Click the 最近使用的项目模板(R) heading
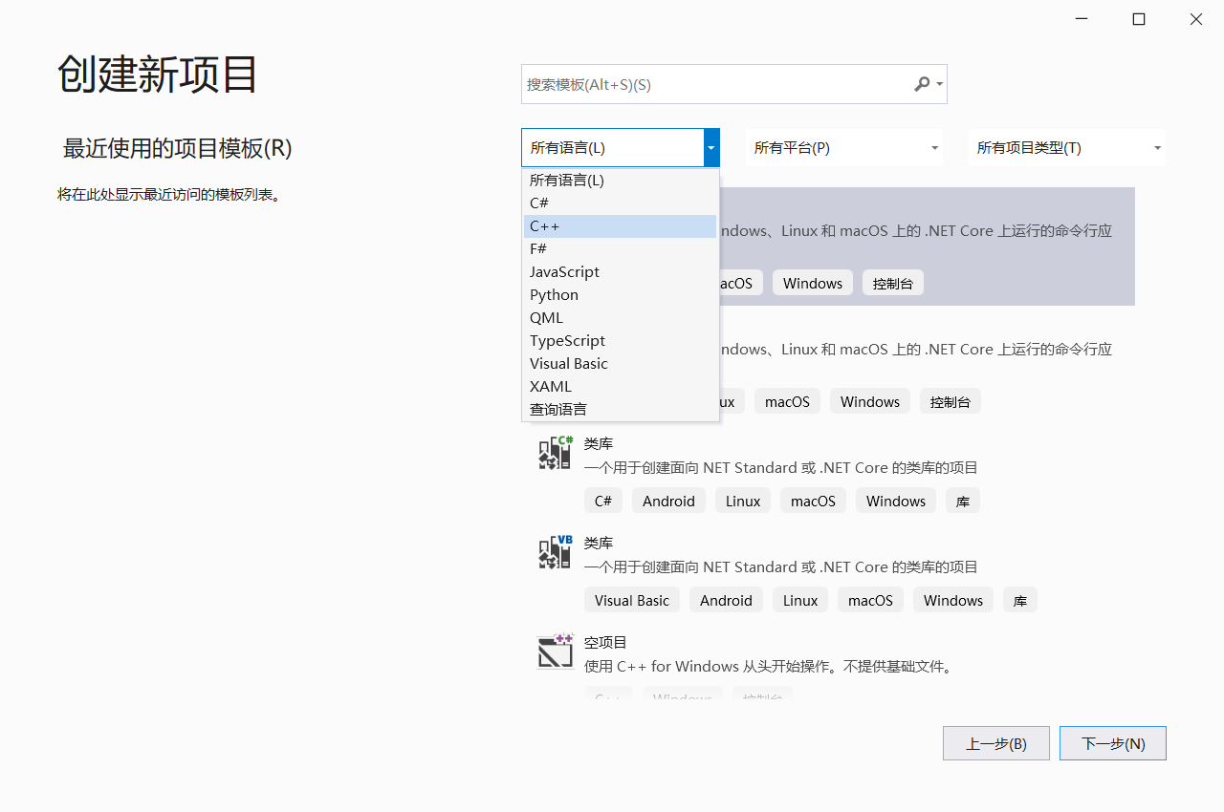Viewport: 1224px width, 812px height. tap(177, 148)
